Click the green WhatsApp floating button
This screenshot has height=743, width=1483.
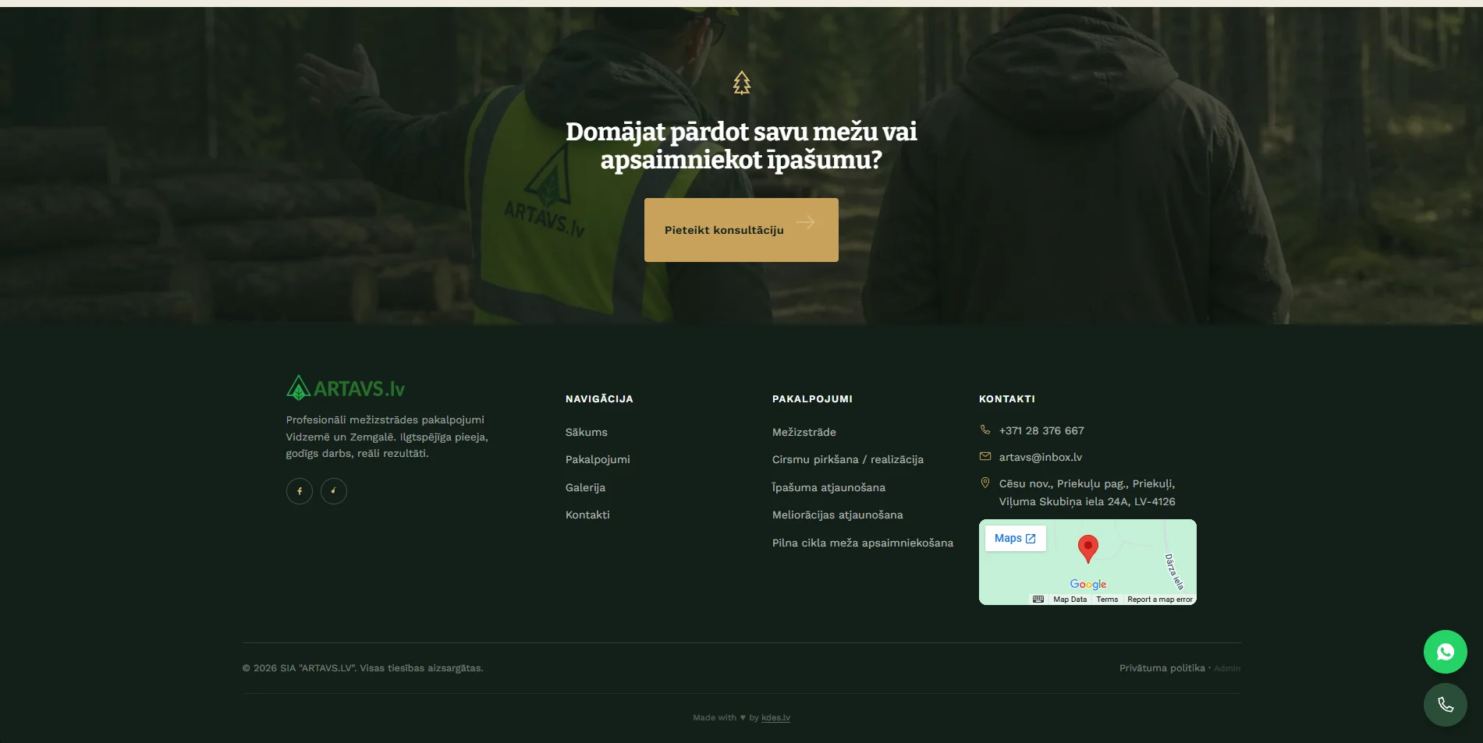pos(1446,652)
